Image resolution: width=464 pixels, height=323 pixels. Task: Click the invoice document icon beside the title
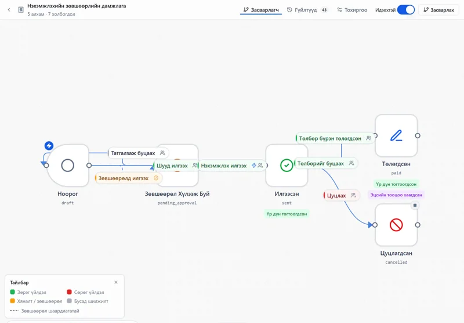point(21,10)
